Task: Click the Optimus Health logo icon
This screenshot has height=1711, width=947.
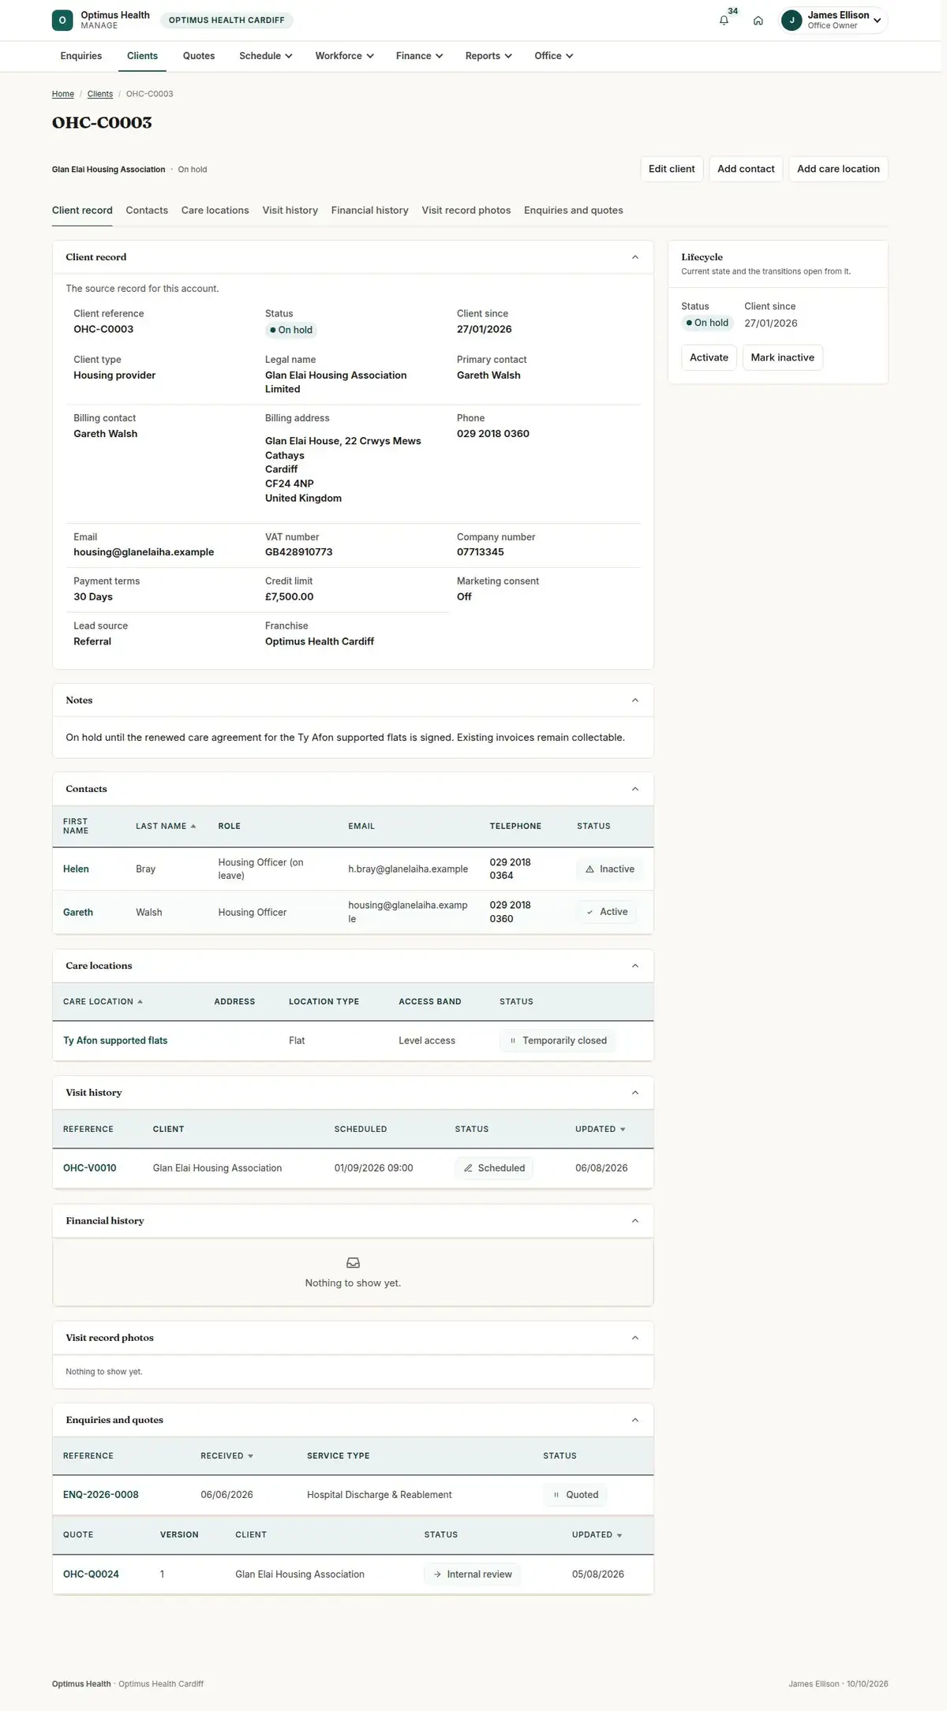Action: pyautogui.click(x=62, y=21)
